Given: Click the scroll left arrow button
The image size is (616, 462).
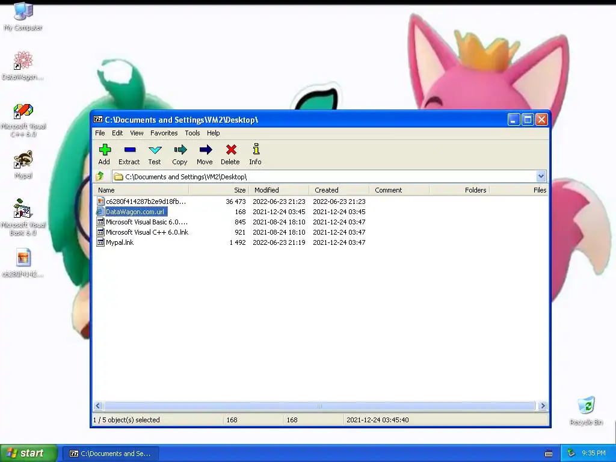Looking at the screenshot, I should click(98, 405).
